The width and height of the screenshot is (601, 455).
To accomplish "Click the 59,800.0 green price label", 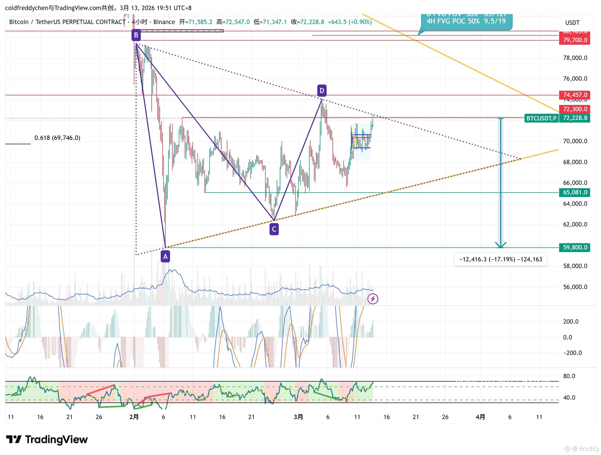I will (x=575, y=247).
